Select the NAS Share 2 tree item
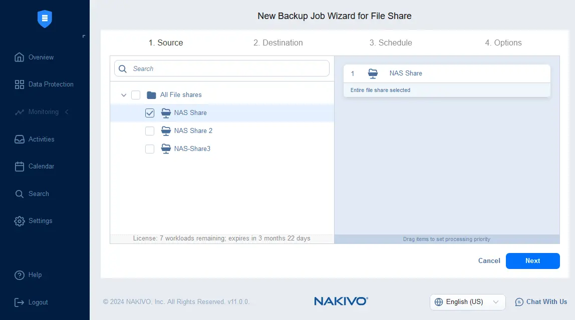 pyautogui.click(x=193, y=130)
